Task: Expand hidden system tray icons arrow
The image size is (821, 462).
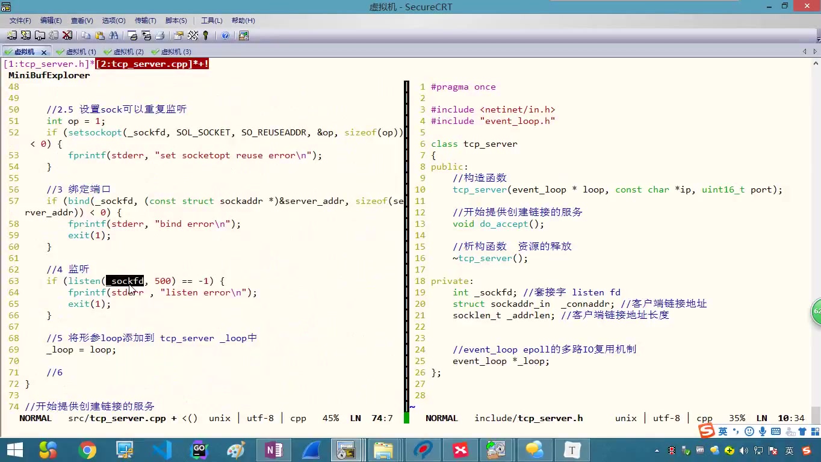Action: click(x=657, y=451)
